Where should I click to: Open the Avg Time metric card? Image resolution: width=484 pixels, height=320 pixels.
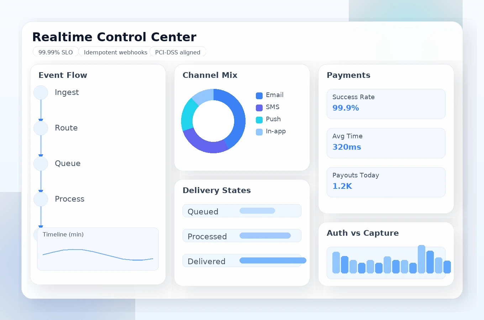(386, 143)
